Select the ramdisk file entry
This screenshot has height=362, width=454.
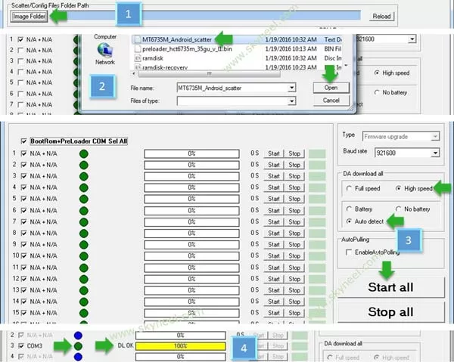click(153, 58)
